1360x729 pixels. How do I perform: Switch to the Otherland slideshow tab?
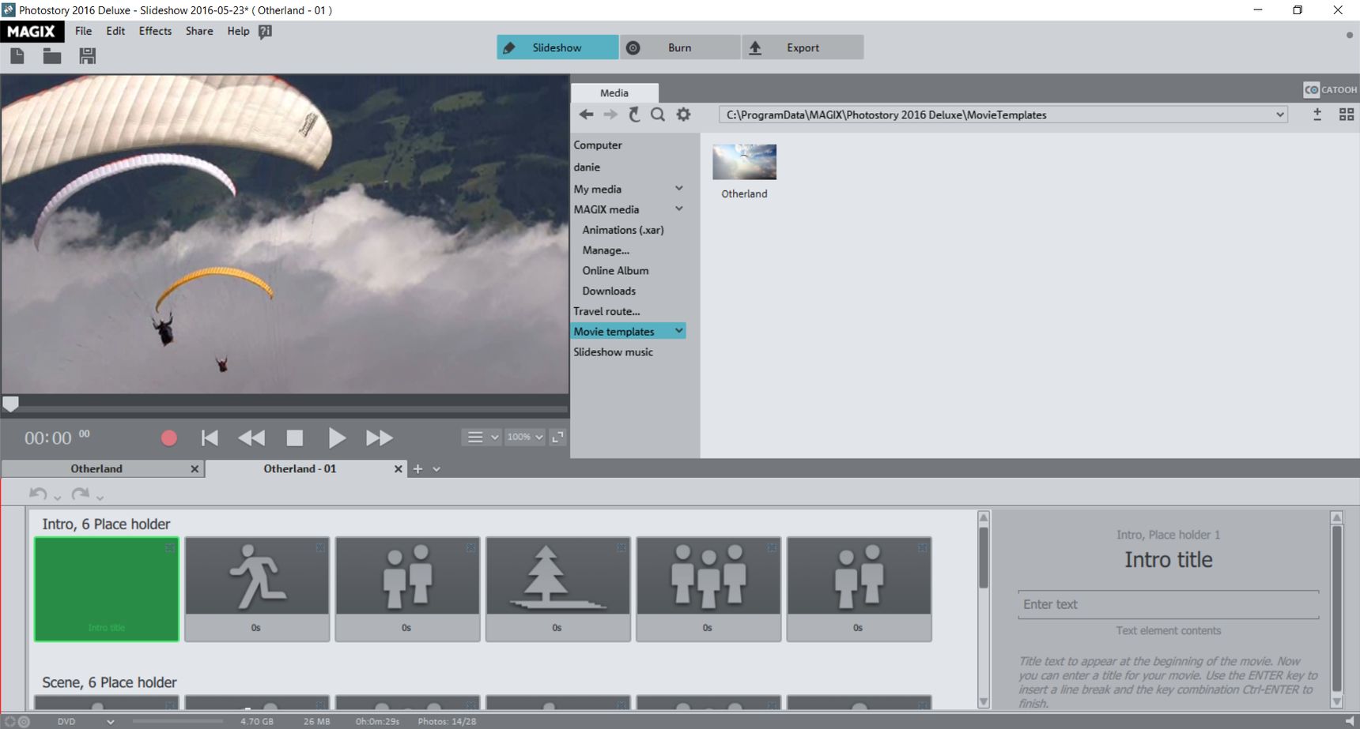[96, 469]
